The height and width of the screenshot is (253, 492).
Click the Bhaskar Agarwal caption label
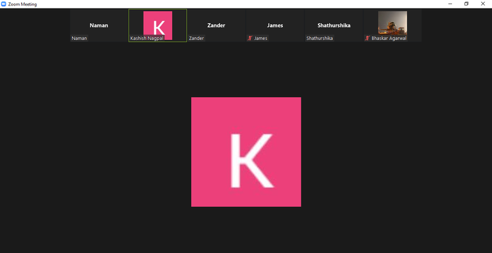(389, 38)
